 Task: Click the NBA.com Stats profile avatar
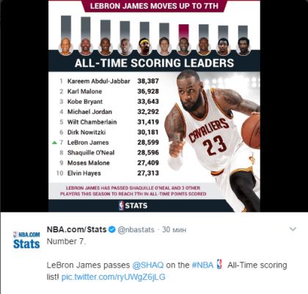point(26,240)
